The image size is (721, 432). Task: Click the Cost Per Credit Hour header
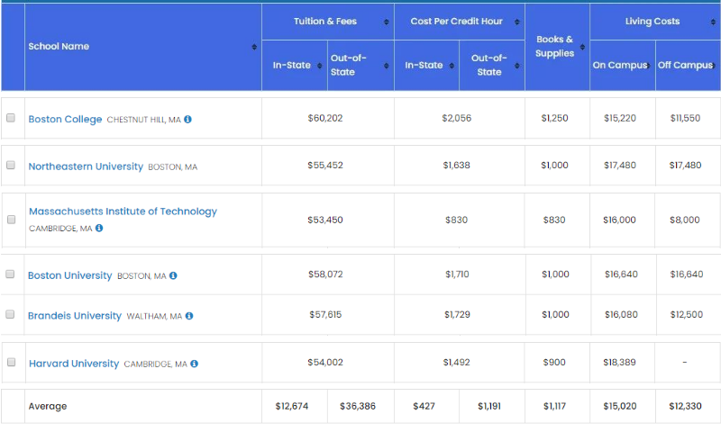(457, 22)
